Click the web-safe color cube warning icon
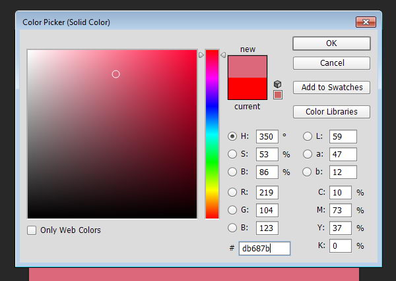Image resolution: width=396 pixels, height=281 pixels. 278,84
